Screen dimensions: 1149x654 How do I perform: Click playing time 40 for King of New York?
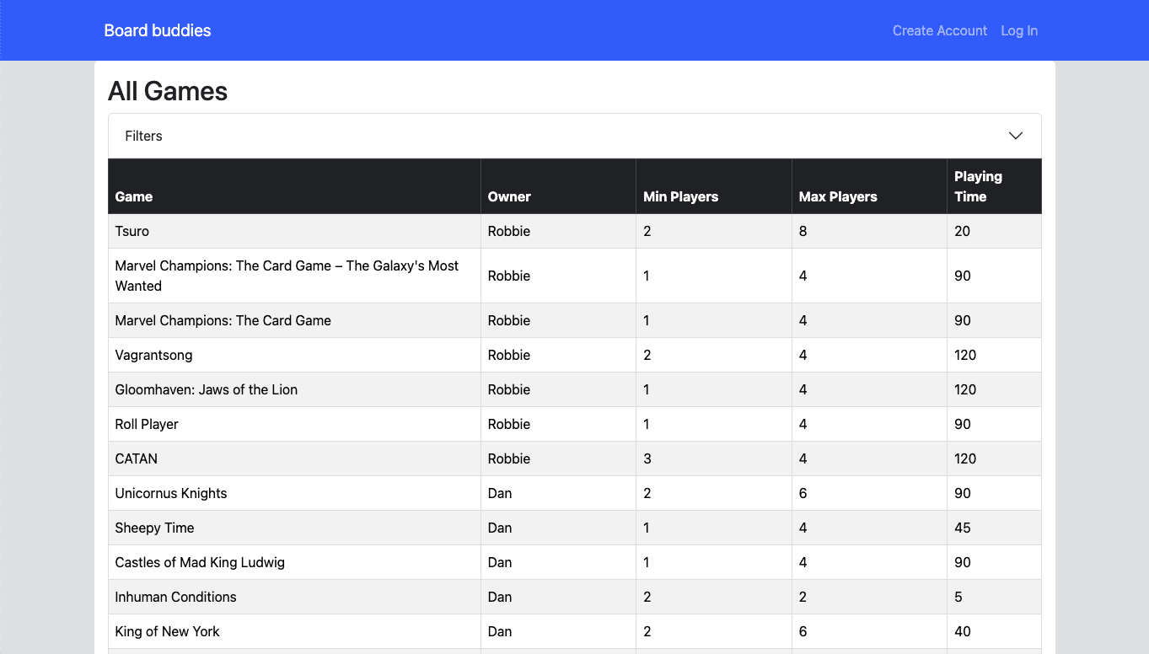click(963, 631)
